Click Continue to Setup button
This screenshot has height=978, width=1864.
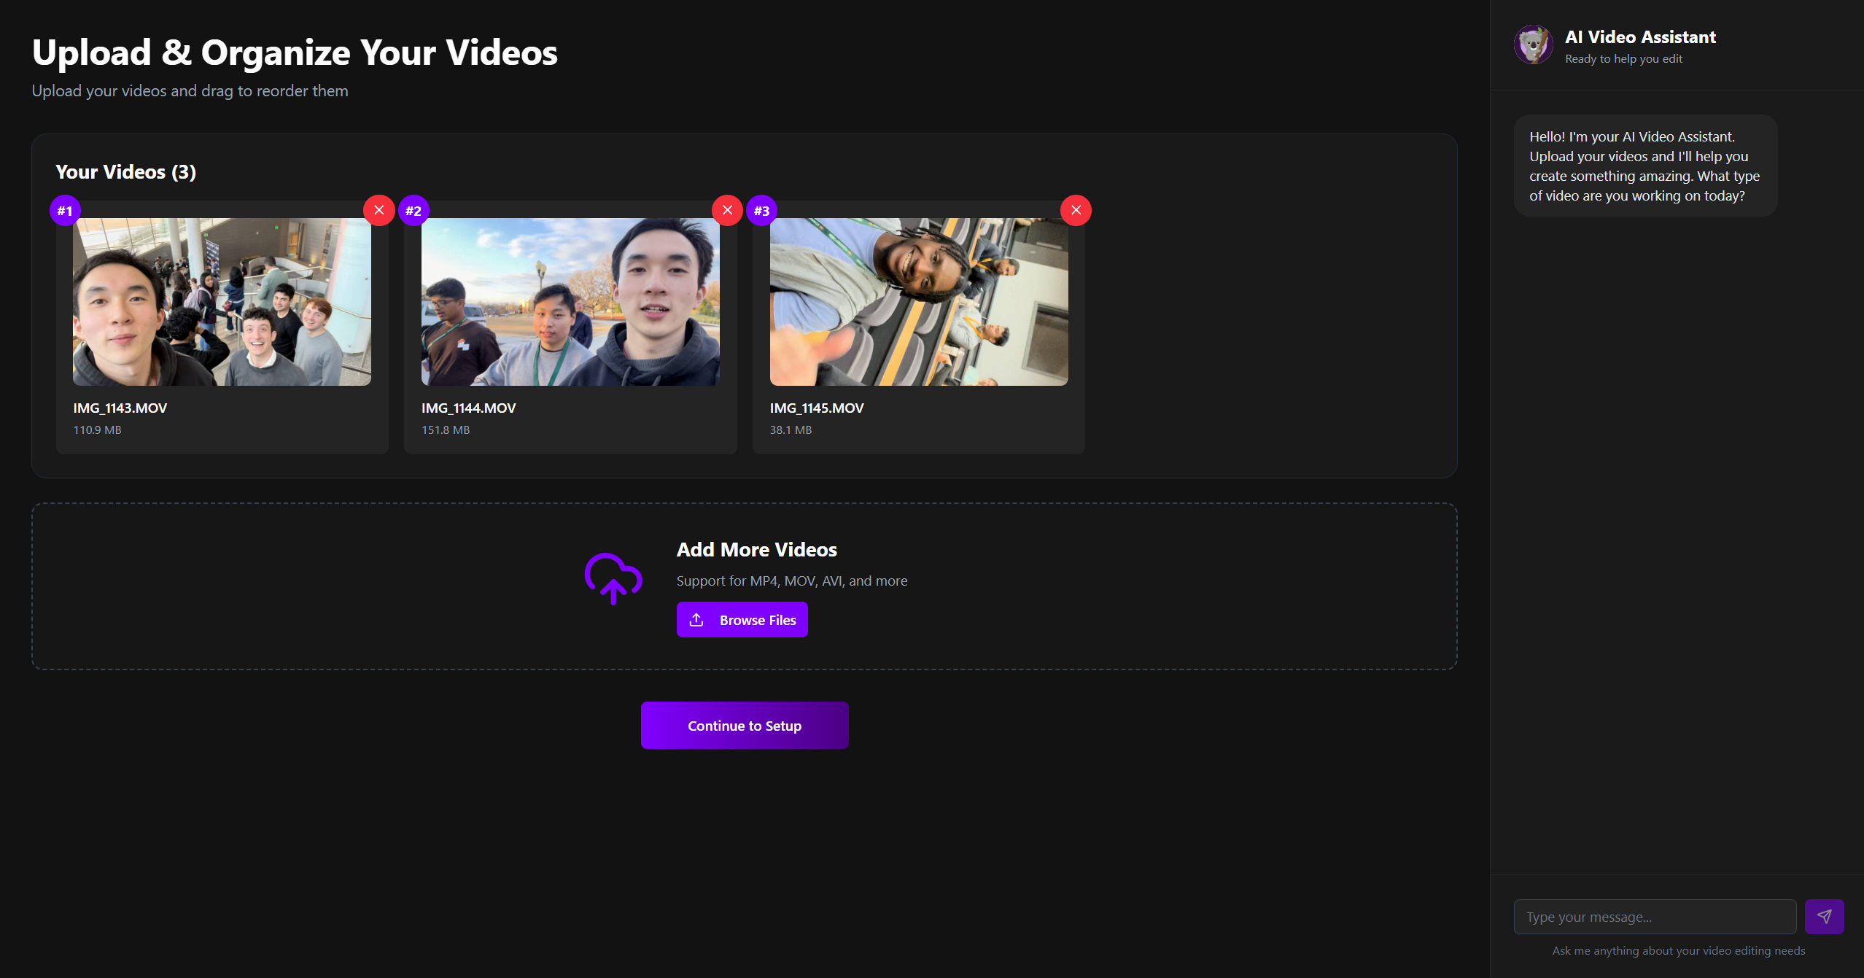coord(744,726)
